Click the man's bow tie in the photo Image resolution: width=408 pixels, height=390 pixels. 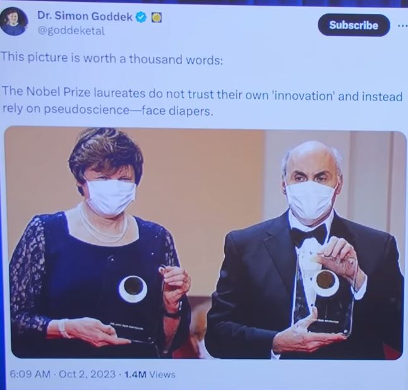click(309, 235)
